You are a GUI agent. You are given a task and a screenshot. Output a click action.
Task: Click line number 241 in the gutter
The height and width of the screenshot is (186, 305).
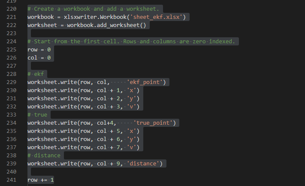coord(12,180)
